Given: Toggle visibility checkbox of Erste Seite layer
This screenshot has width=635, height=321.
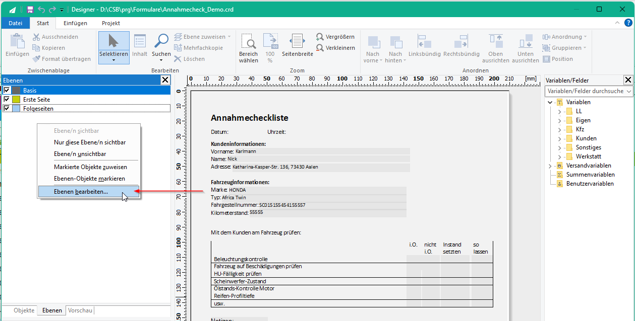Looking at the screenshot, I should click(7, 100).
